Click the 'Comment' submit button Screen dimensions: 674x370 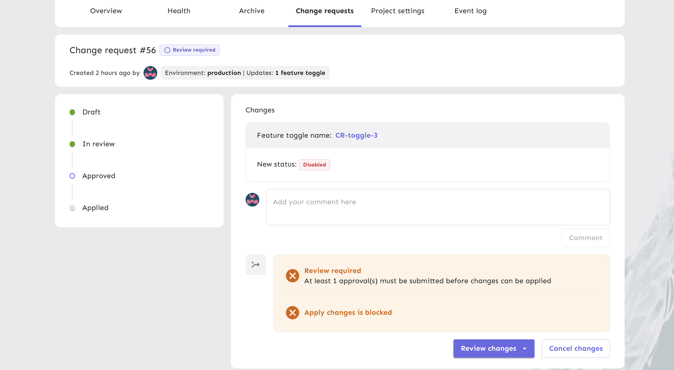coord(586,237)
